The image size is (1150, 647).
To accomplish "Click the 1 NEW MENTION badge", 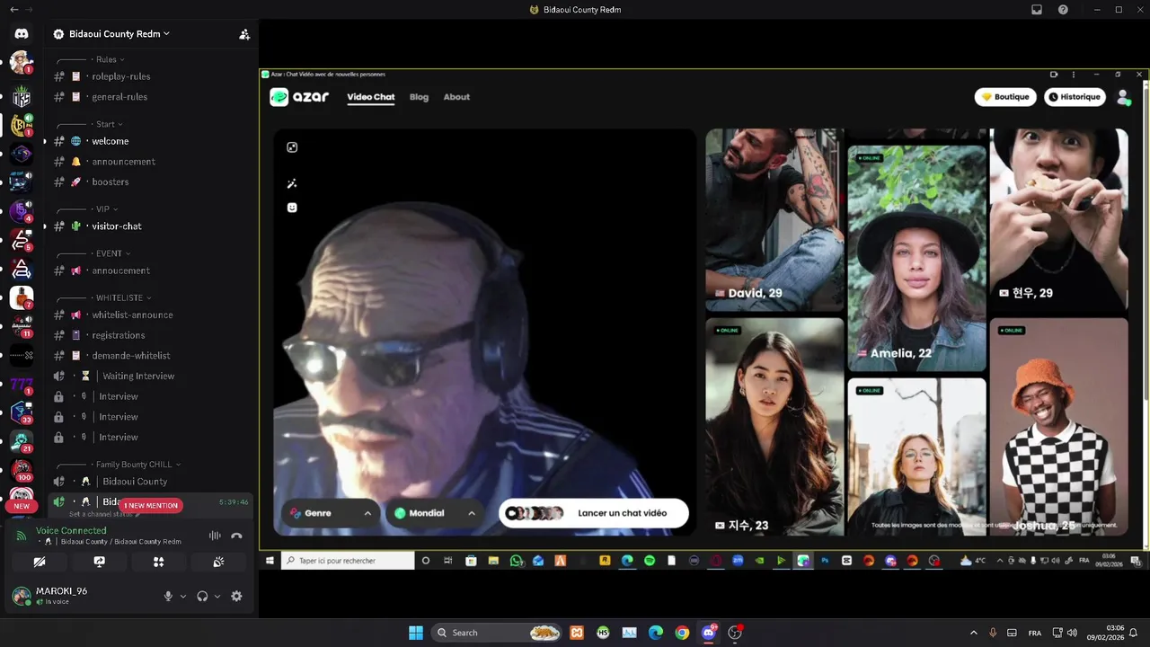I will pos(151,506).
